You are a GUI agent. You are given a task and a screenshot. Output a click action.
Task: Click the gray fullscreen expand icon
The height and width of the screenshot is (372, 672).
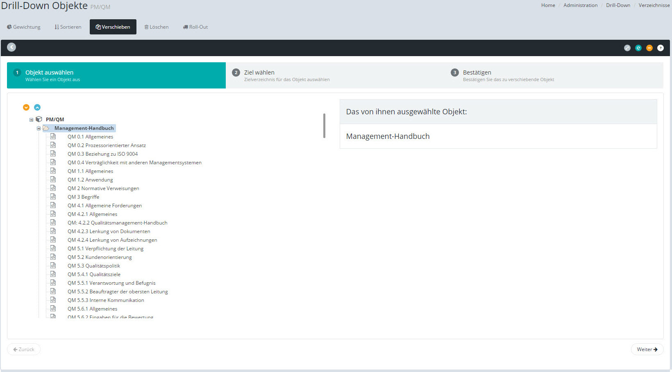click(627, 48)
